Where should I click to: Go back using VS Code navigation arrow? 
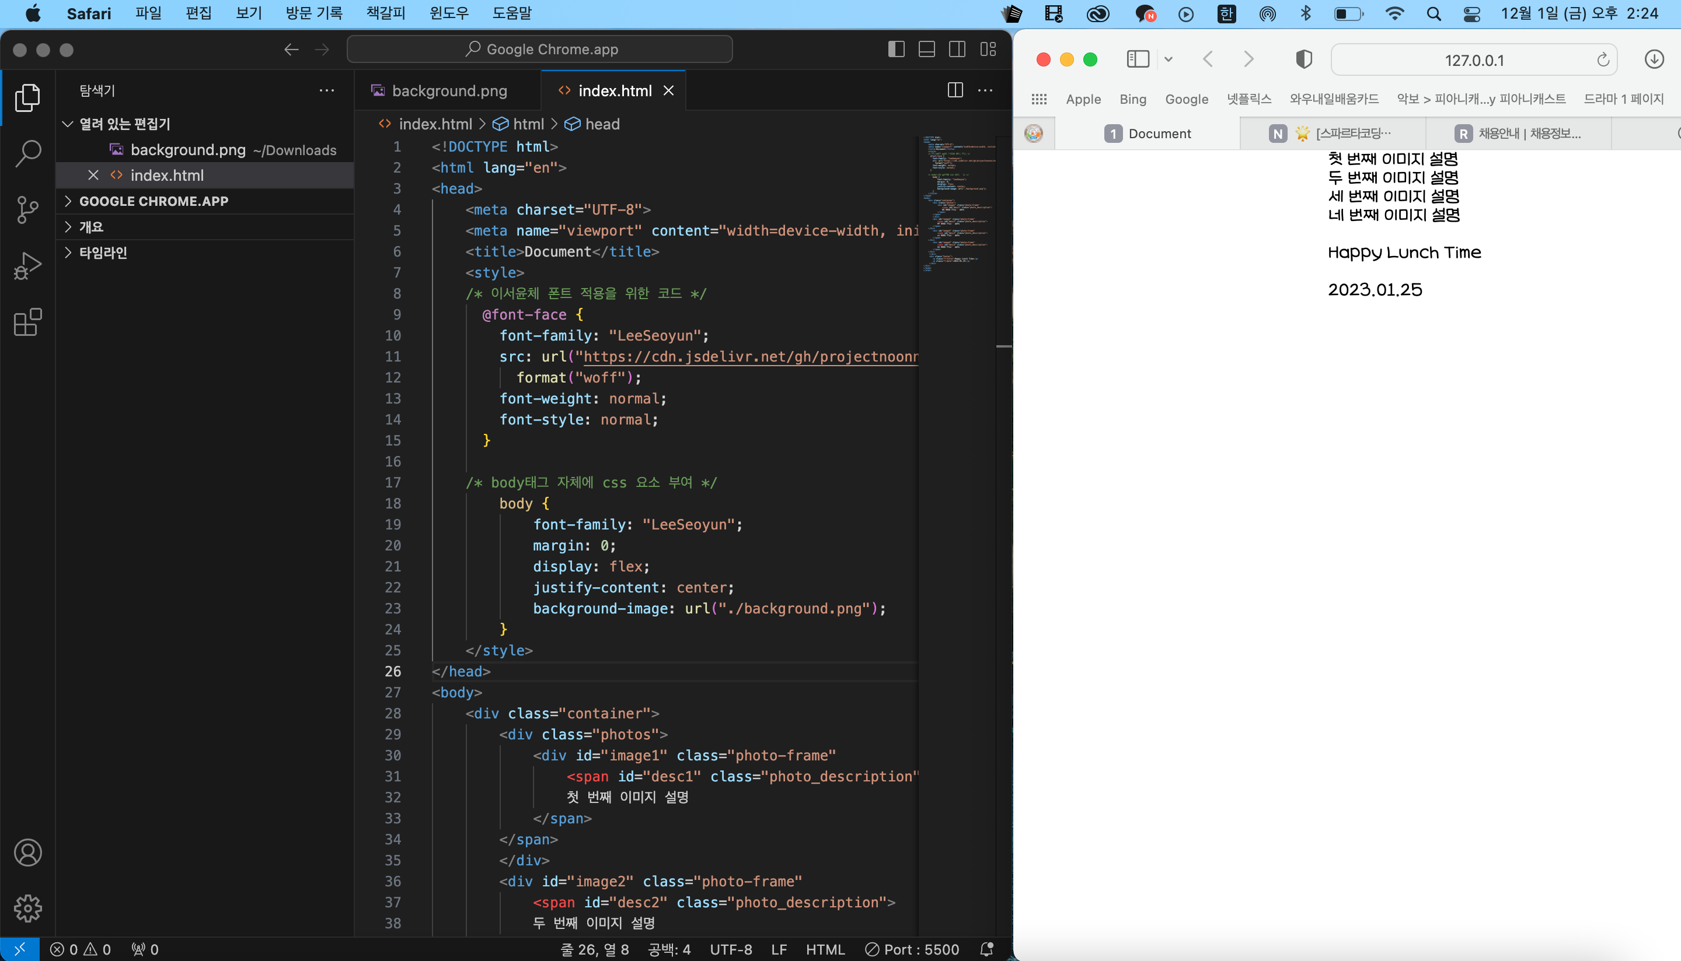291,50
